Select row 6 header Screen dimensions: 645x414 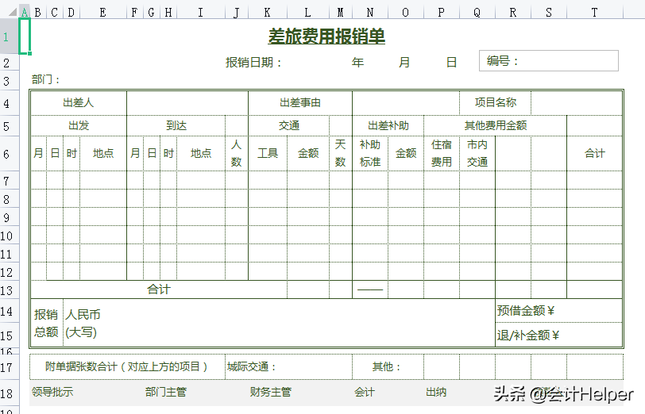[x=9, y=154]
